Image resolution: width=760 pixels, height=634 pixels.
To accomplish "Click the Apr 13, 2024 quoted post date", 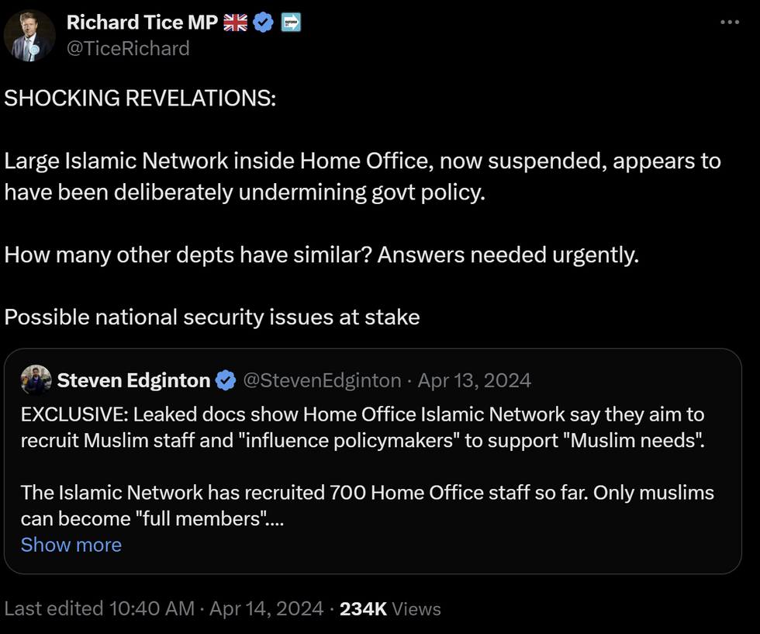I will click(475, 380).
